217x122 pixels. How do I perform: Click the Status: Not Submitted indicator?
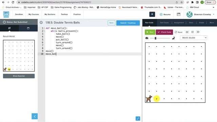15,22
